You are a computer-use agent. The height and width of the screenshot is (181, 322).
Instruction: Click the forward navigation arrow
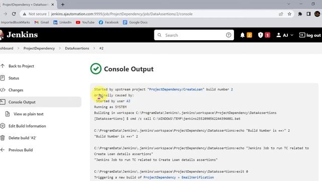point(6,14)
